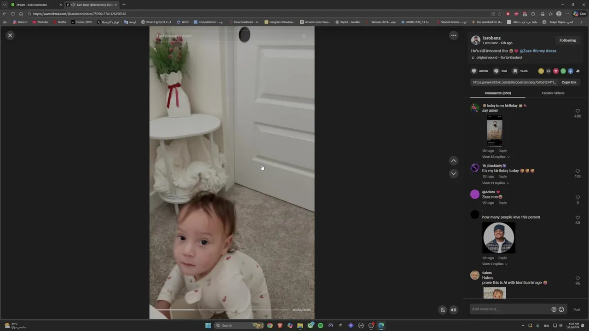This screenshot has width=589, height=331.
Task: Open the @Zaza mention link
Action: [525, 51]
